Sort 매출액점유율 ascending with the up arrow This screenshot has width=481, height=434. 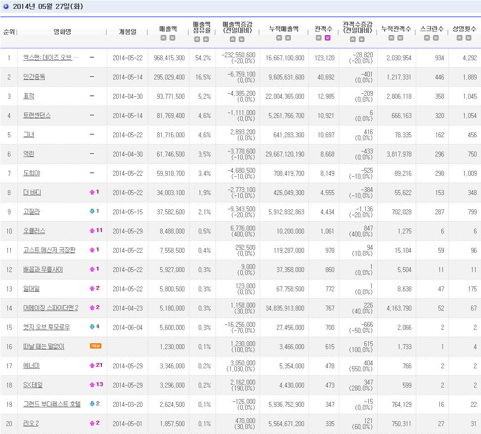[197, 39]
